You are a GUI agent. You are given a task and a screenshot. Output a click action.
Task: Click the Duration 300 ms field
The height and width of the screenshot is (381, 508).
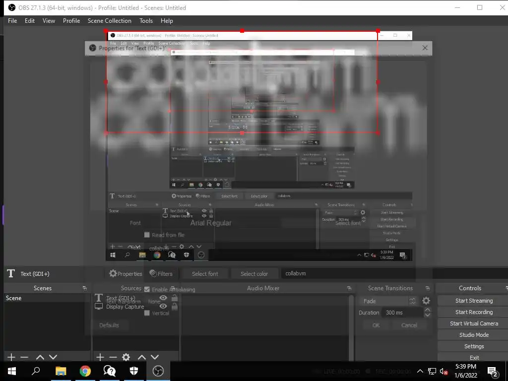pos(403,313)
